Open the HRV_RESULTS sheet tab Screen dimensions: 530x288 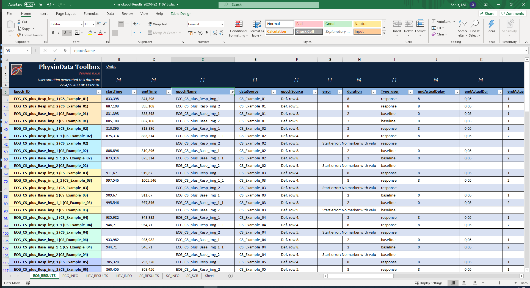tap(97, 276)
